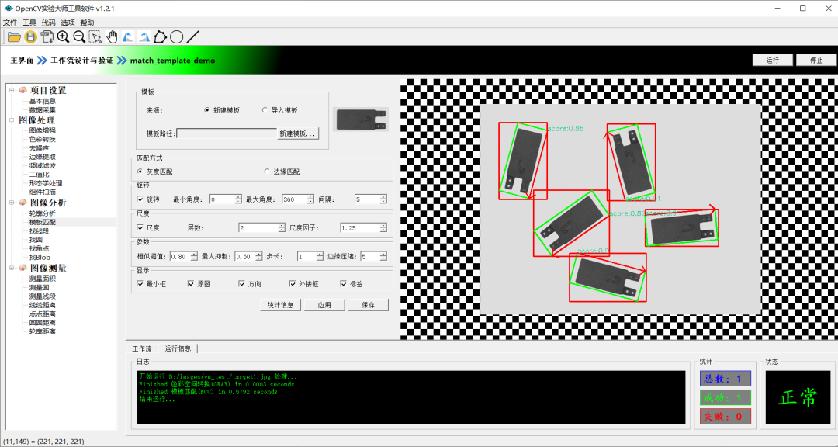Viewport: 838px width, 447px height.
Task: Click the 保存 button
Action: [x=368, y=305]
